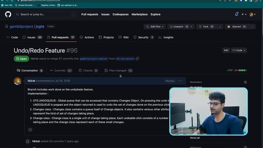Click the hkirat:master head branch
The width and height of the screenshot is (263, 148).
[125, 59]
